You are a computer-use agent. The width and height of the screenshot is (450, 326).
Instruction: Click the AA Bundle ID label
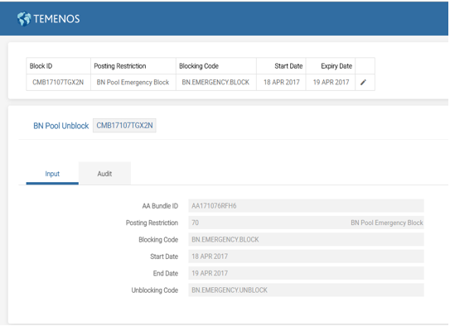[160, 206]
